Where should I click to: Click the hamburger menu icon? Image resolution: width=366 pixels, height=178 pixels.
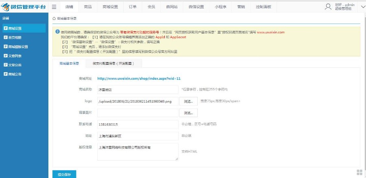click(54, 7)
